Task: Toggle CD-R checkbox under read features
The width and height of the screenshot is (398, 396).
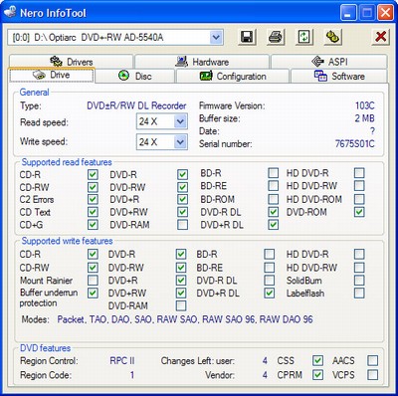Action: (x=93, y=174)
